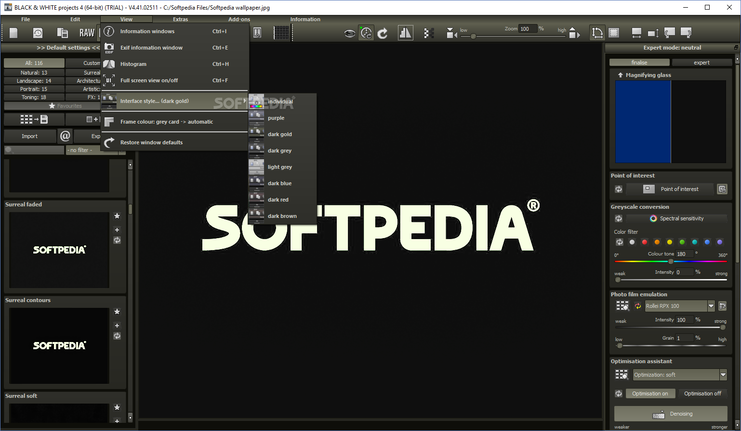This screenshot has width=741, height=431.
Task: Add Surreal faded preset to favourites star
Action: pyautogui.click(x=117, y=216)
